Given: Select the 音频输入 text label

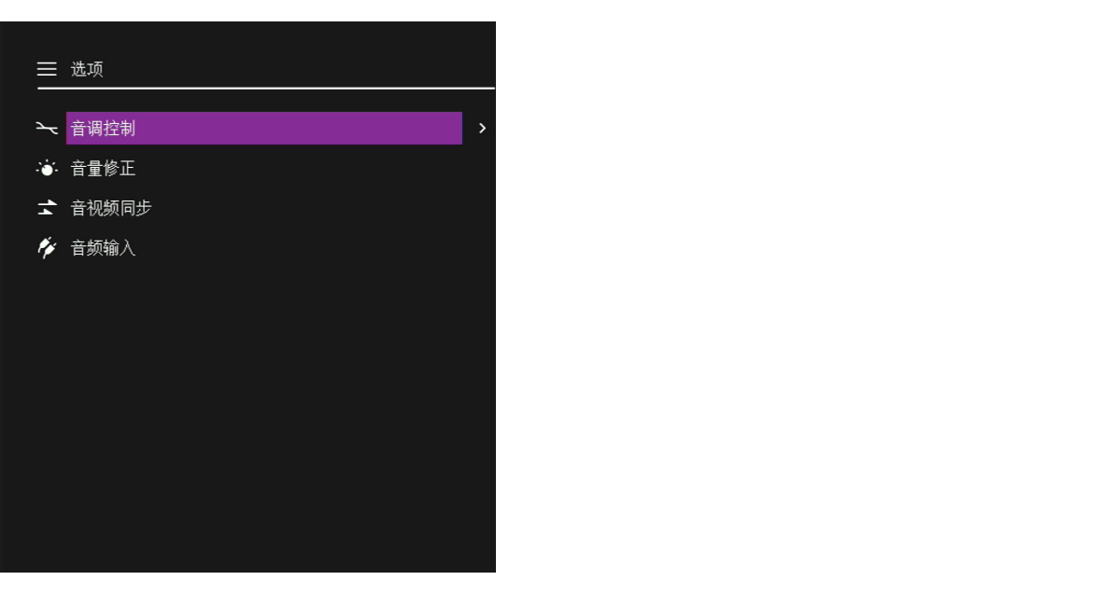Looking at the screenshot, I should point(103,247).
